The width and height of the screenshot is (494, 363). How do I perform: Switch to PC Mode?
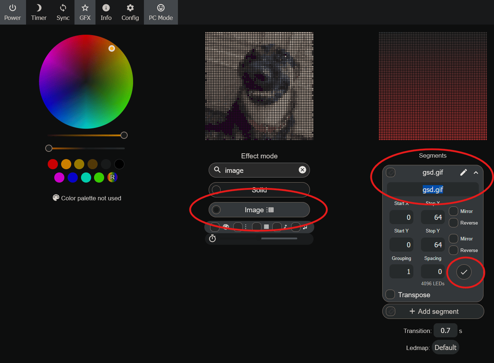coord(161,12)
